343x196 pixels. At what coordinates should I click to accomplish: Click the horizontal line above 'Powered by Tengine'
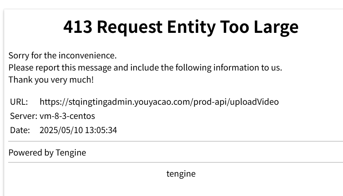(x=176, y=141)
